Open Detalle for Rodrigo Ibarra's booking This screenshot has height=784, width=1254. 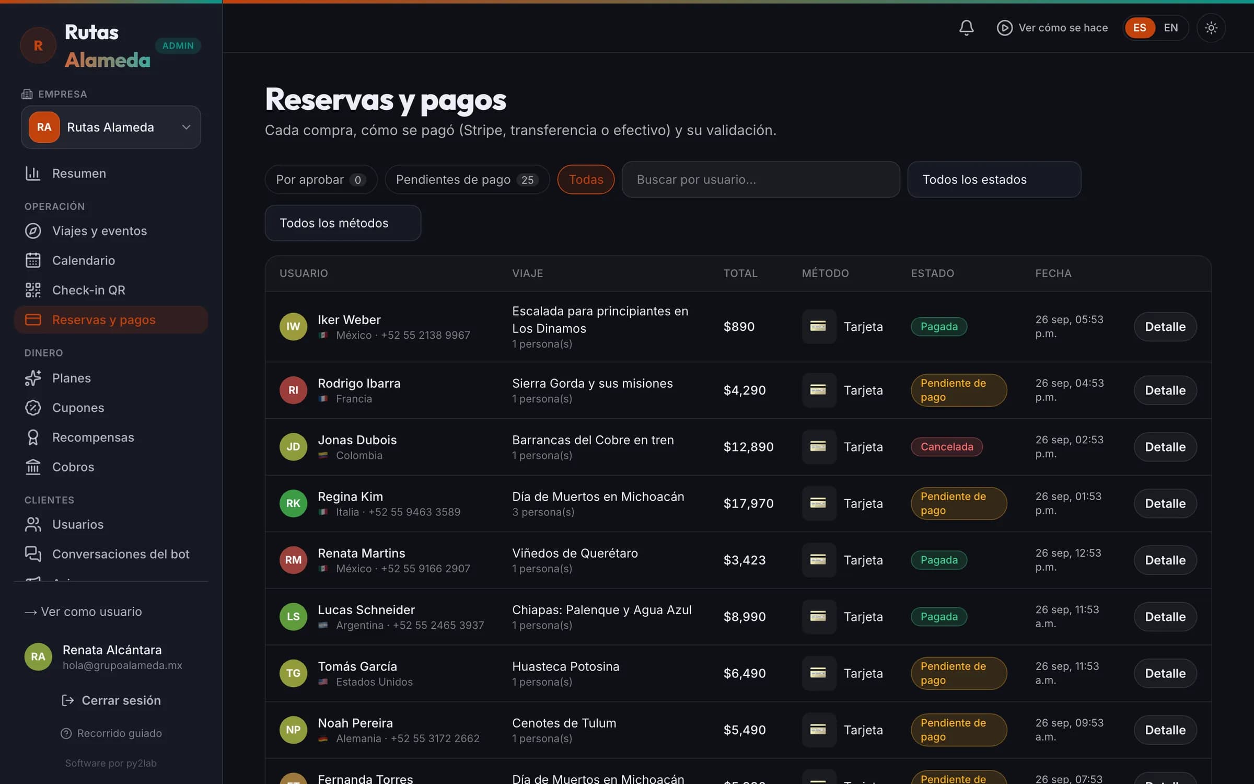(1165, 390)
